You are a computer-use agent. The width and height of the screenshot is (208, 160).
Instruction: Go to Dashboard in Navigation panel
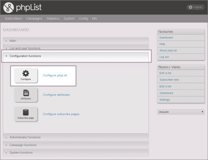166,37
